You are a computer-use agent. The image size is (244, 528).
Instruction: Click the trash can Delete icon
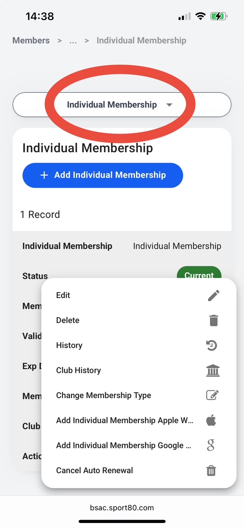coord(213,321)
